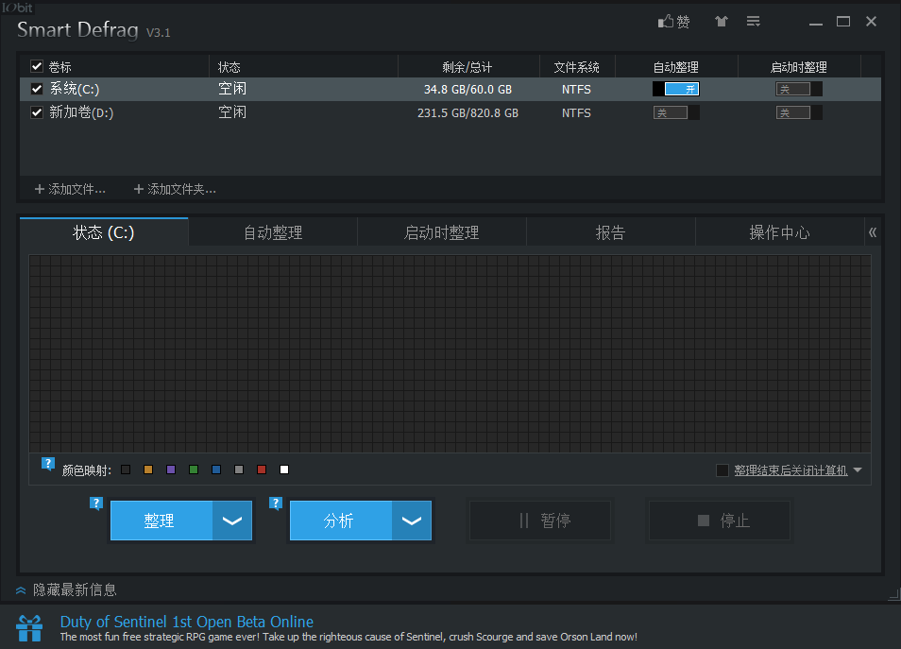The width and height of the screenshot is (901, 649).
Task: Open the 分析 button dropdown arrow
Action: (412, 521)
